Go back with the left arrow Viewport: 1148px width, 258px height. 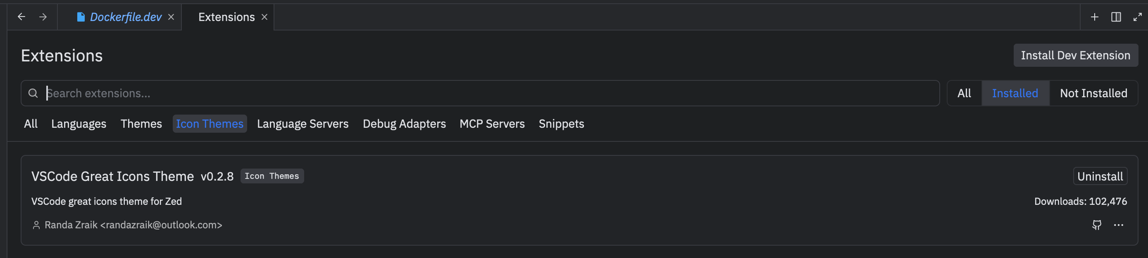tap(21, 17)
